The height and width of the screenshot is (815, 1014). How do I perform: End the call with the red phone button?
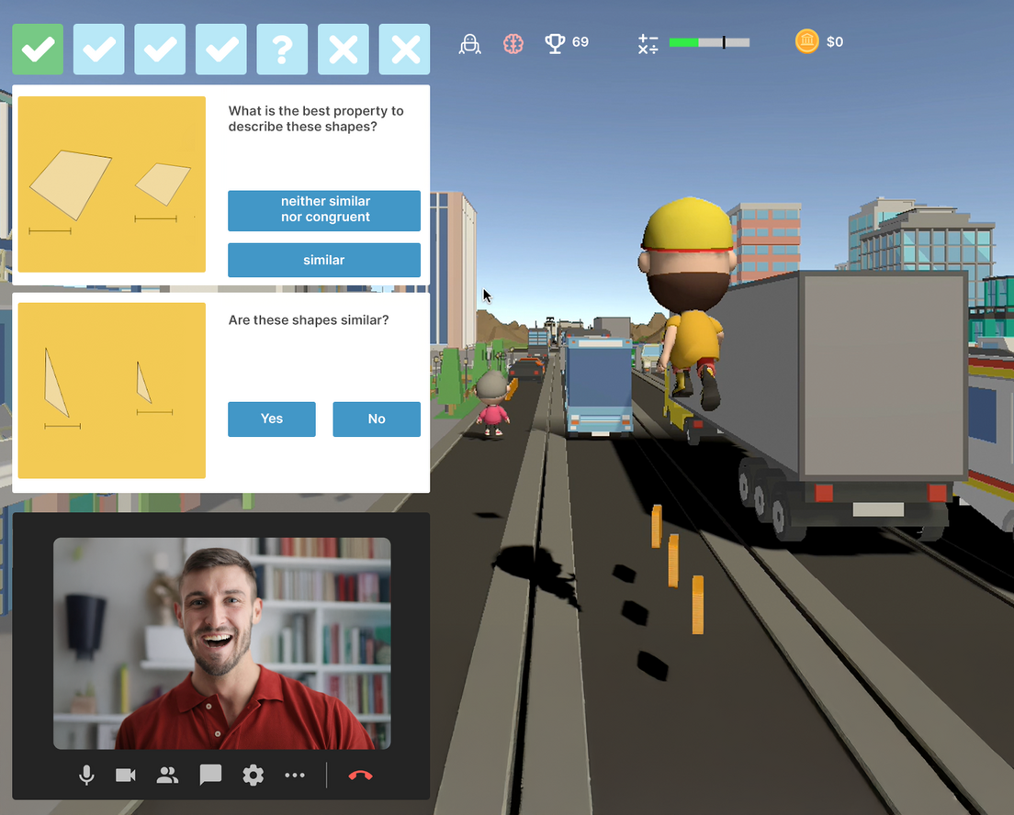(x=360, y=776)
